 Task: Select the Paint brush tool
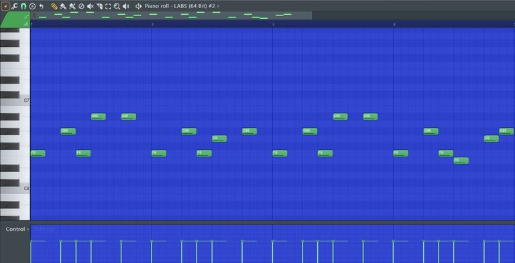pos(64,6)
